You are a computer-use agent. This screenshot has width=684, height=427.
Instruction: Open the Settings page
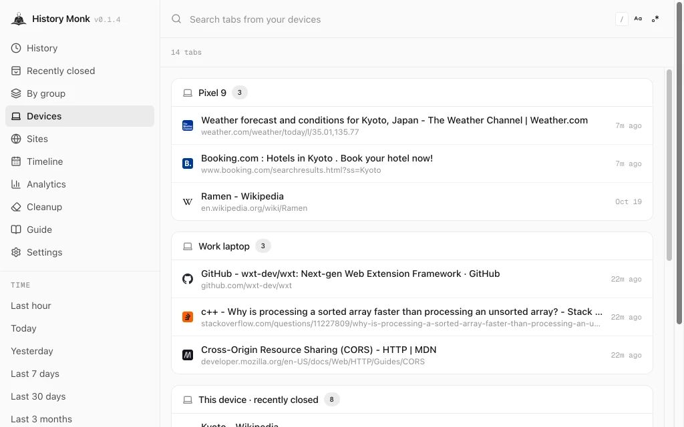80,252
